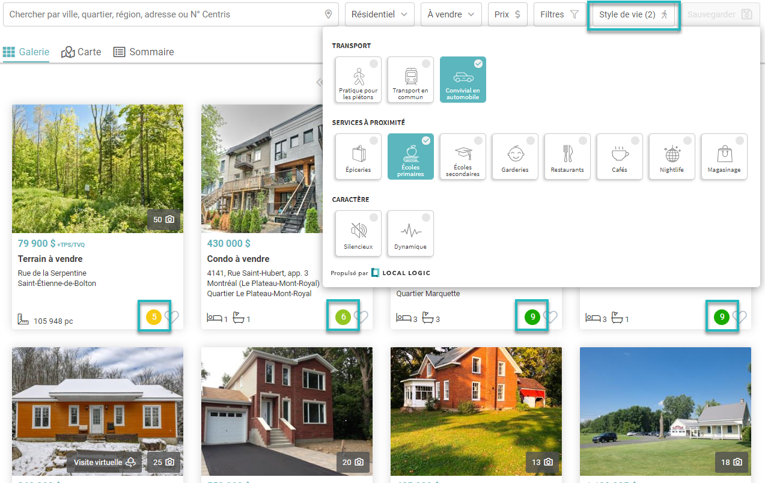This screenshot has height=483, width=765.
Task: Open the Prix filter dropdown
Action: [x=507, y=14]
